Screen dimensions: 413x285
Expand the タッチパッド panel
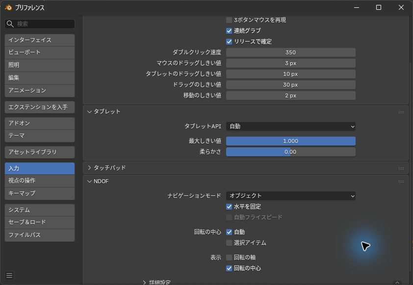tap(90, 168)
